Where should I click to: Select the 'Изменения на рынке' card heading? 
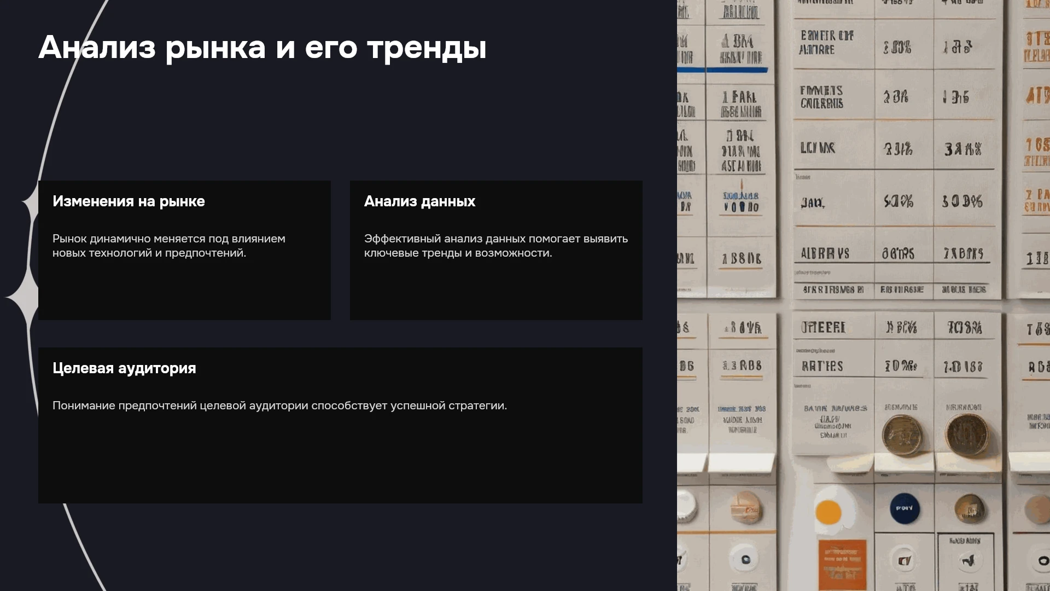click(x=129, y=201)
